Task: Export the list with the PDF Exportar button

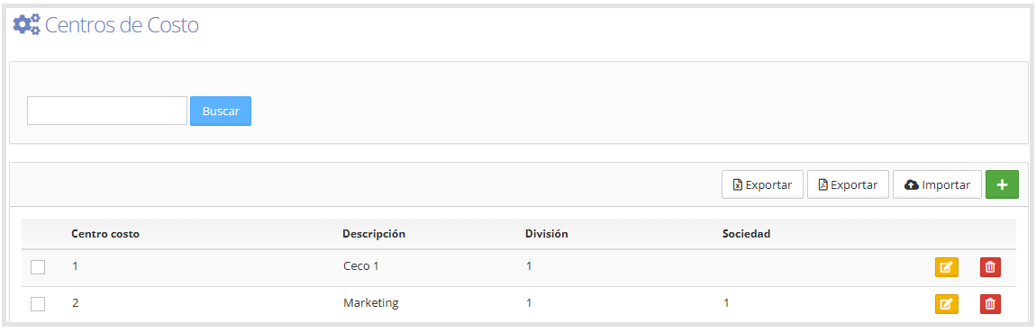Action: (x=848, y=184)
